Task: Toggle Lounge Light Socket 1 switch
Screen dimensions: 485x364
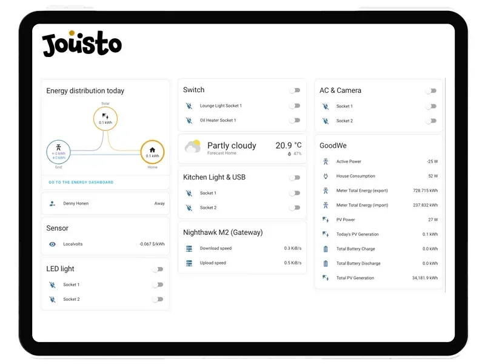Action: [x=295, y=106]
